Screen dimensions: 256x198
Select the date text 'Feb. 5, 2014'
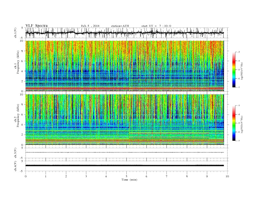point(90,26)
